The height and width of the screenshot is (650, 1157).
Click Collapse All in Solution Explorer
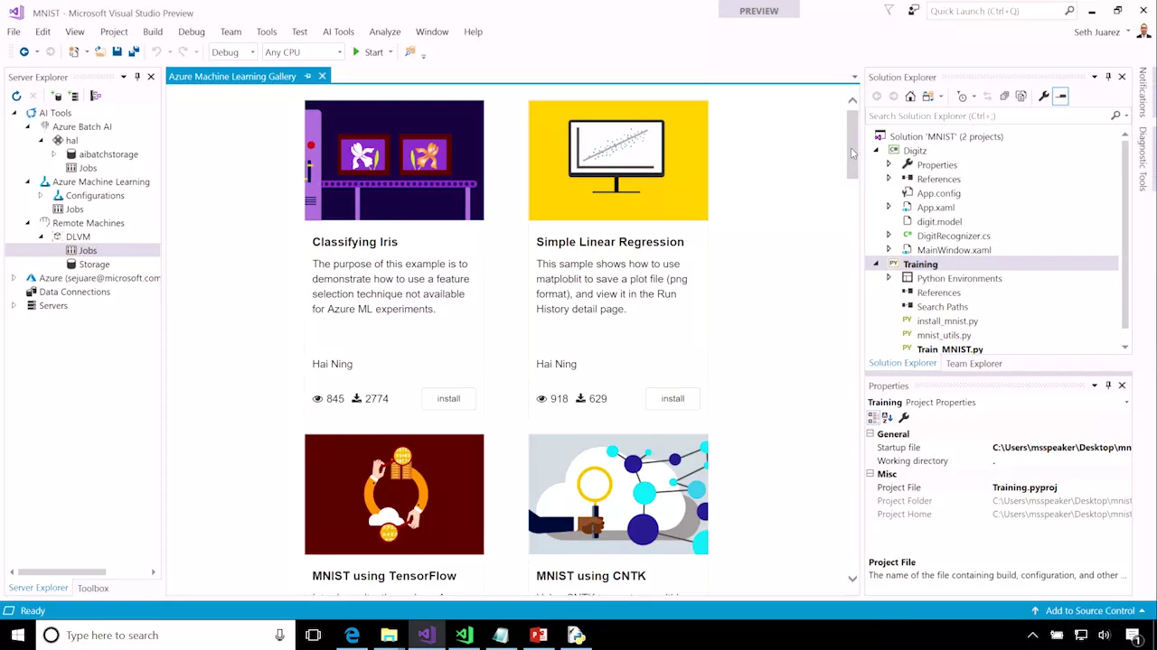click(1004, 96)
